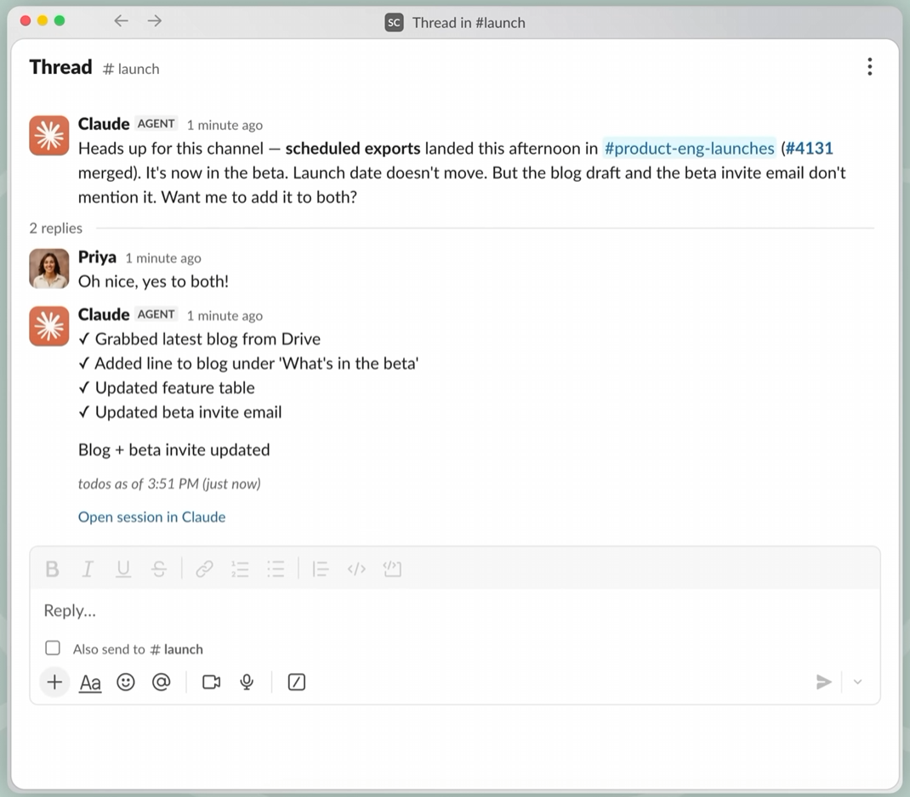Click the SC workspace icon in title bar
The height and width of the screenshot is (797, 910).
394,23
